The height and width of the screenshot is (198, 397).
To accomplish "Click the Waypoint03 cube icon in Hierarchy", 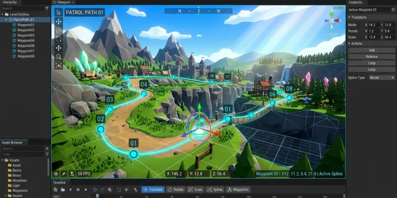I will pos(14,35).
